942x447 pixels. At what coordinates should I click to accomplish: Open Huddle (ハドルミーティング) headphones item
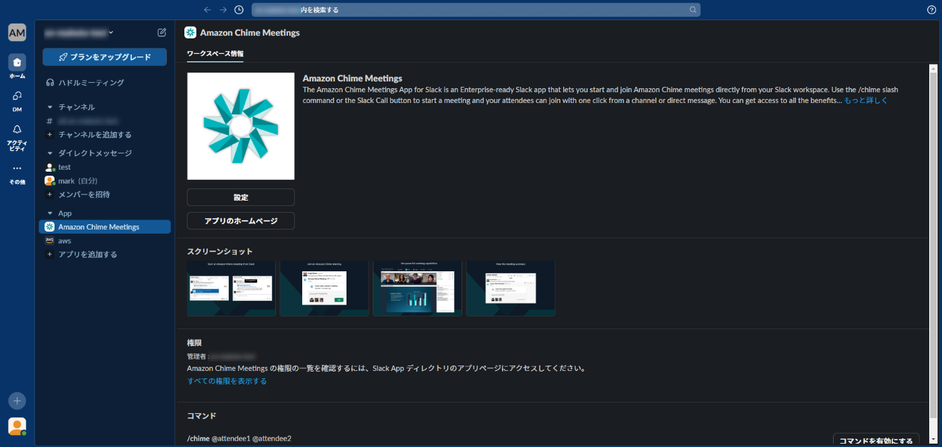point(104,83)
